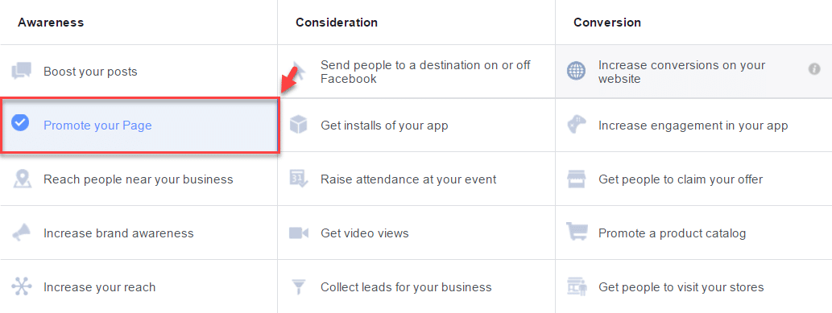This screenshot has width=832, height=313.
Task: Click the video camera icon for video views
Action: tap(299, 233)
